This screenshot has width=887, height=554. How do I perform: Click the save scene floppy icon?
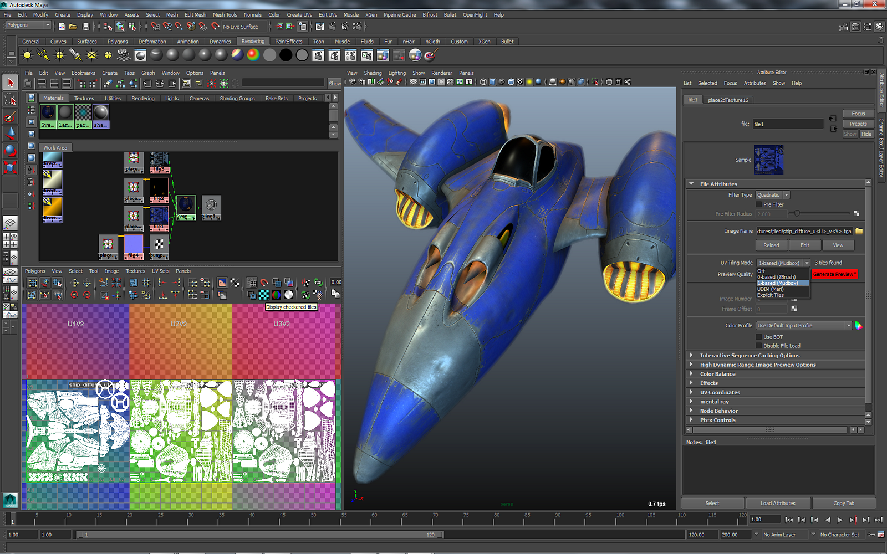85,27
